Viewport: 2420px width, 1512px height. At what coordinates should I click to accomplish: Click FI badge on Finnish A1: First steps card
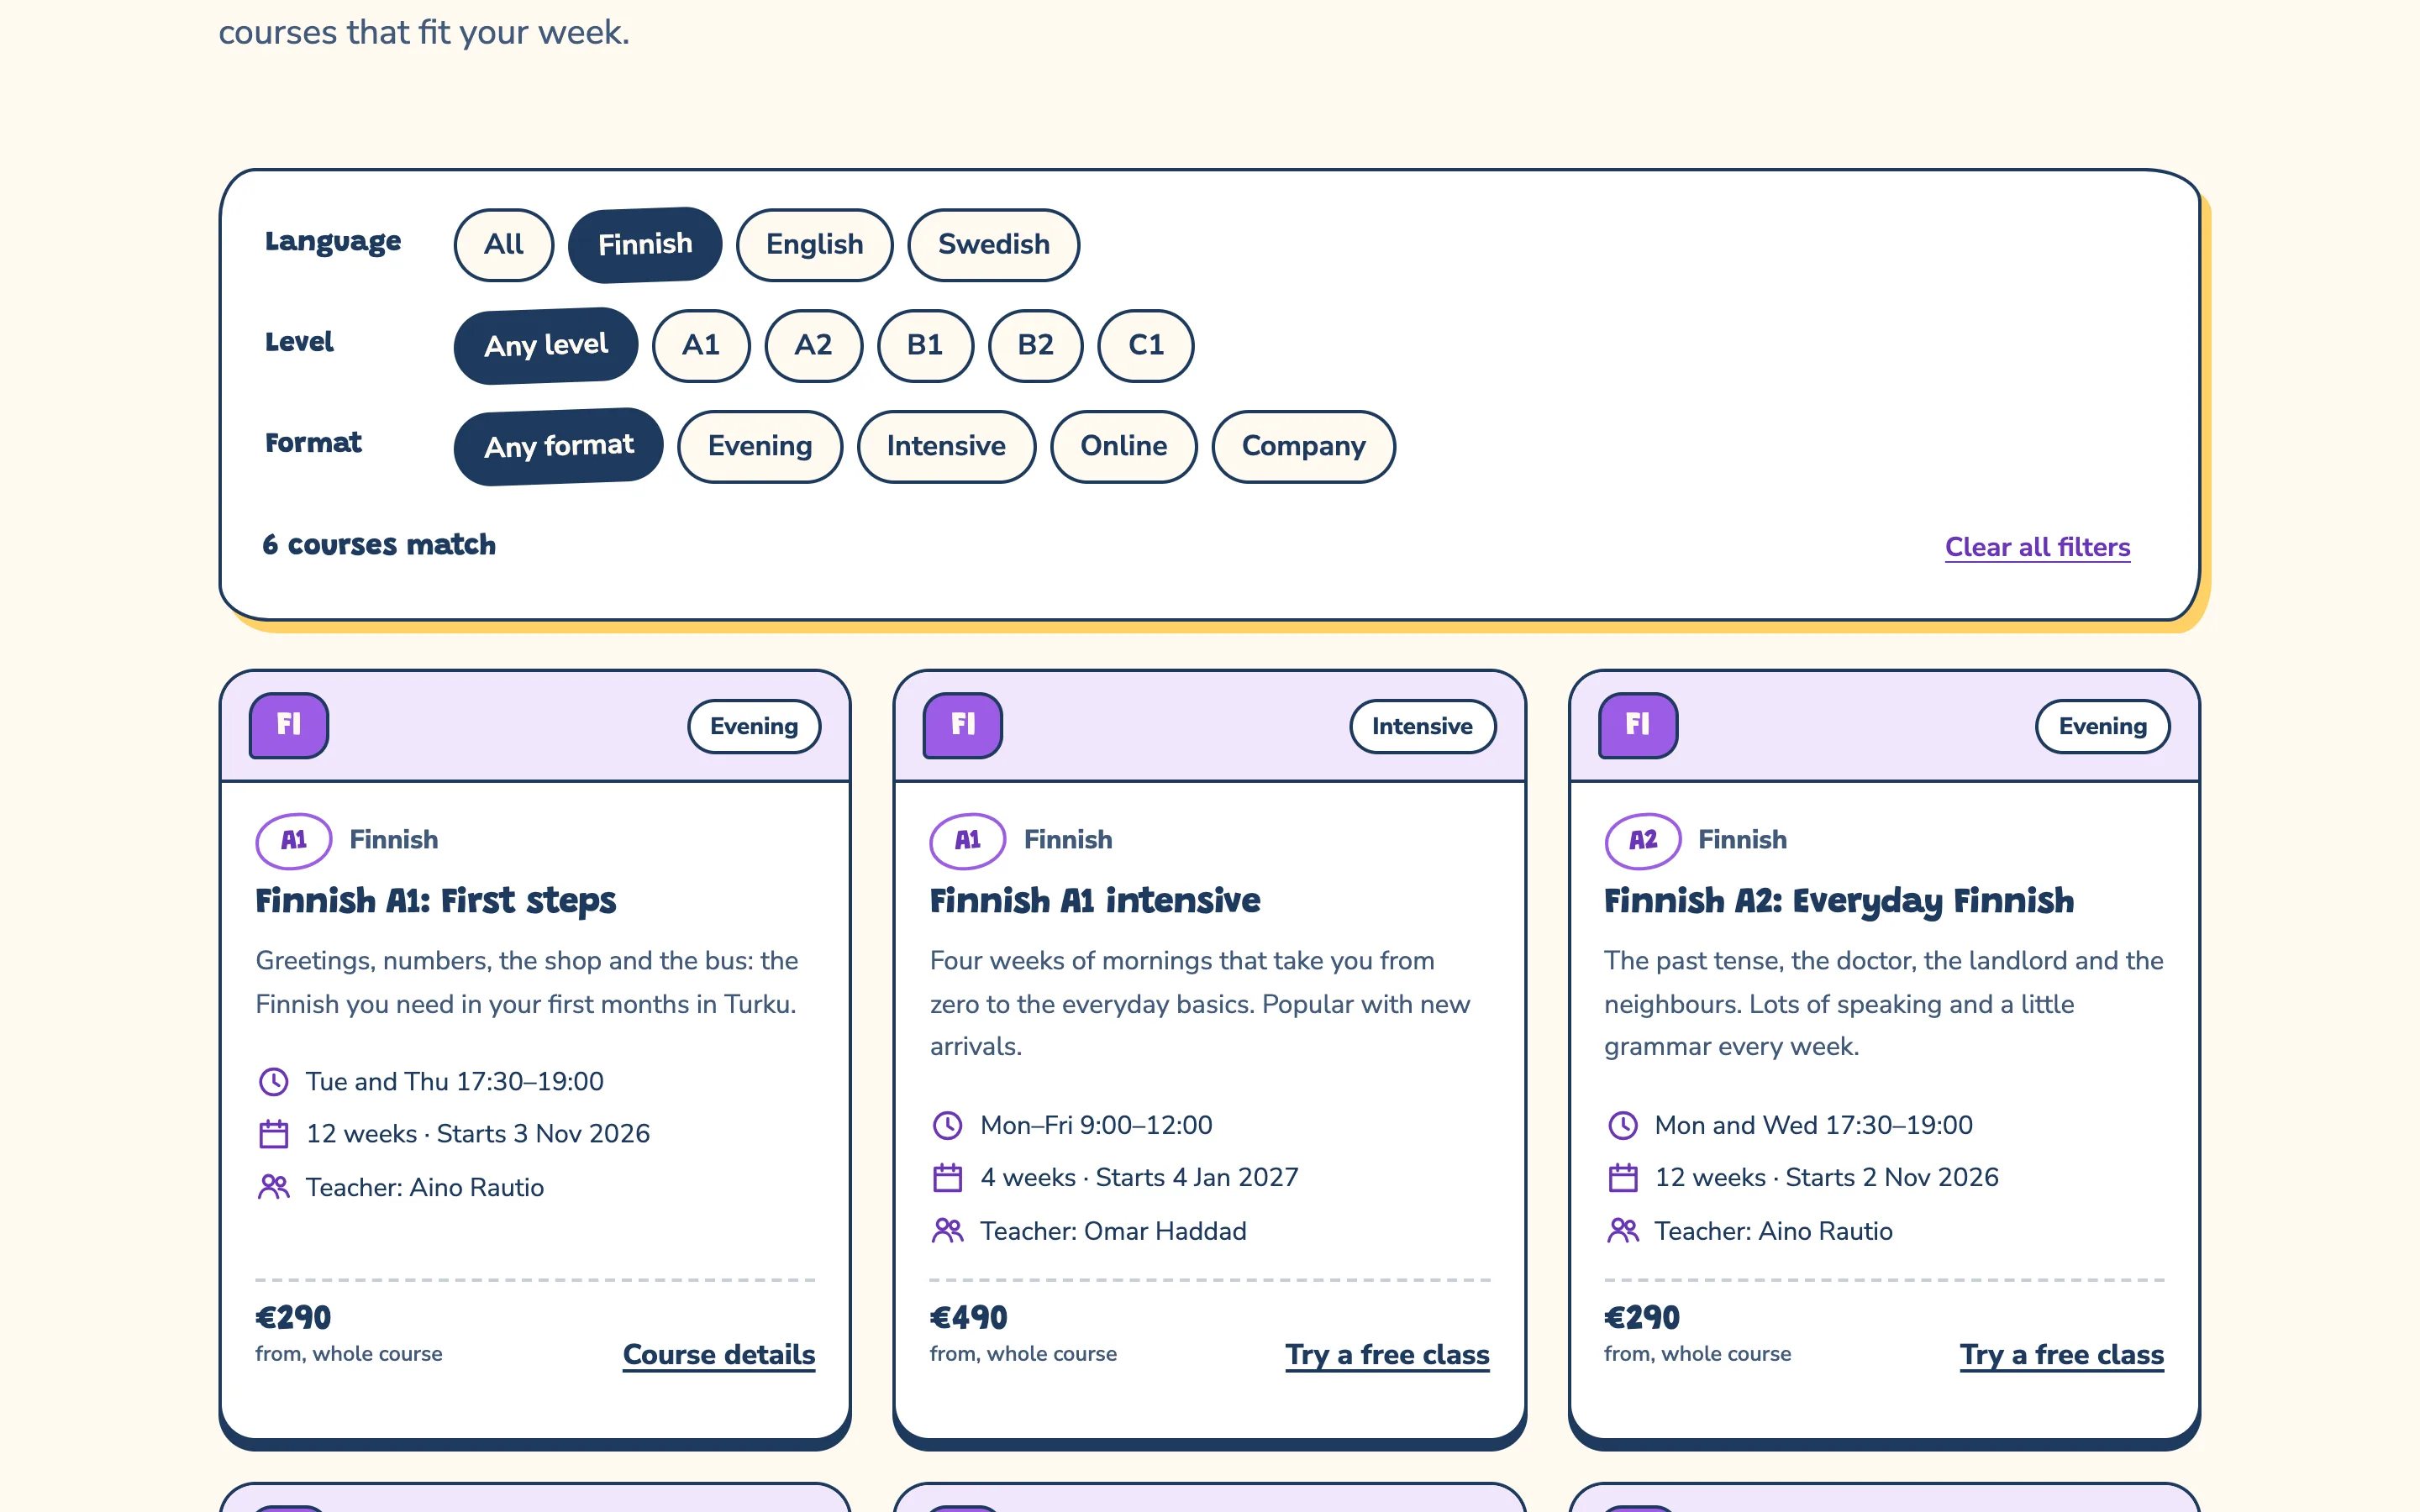(289, 725)
